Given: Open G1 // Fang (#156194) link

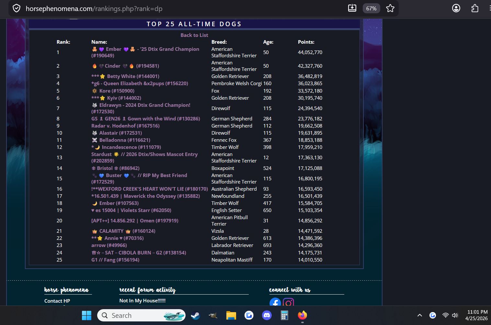Looking at the screenshot, I should (115, 260).
